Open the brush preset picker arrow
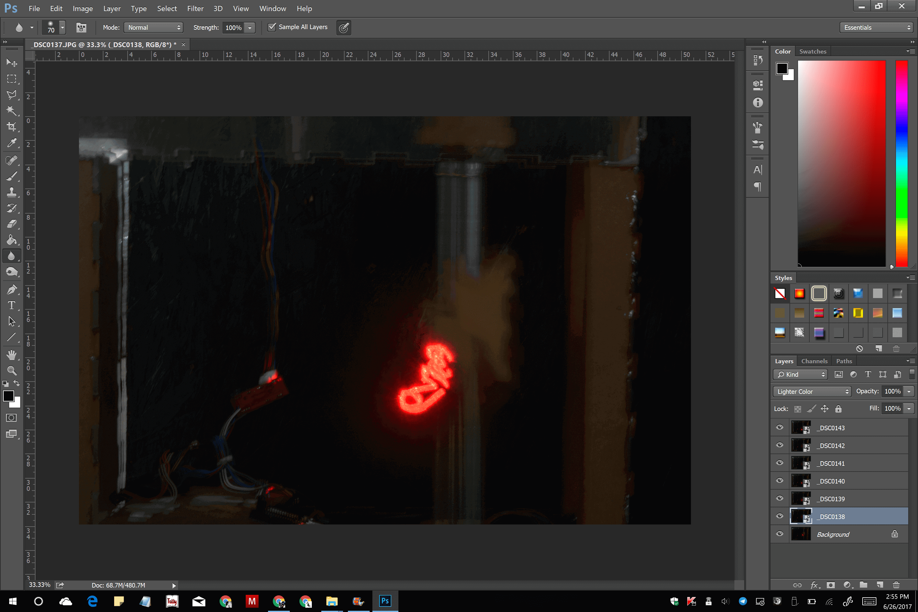918x612 pixels. 62,28
